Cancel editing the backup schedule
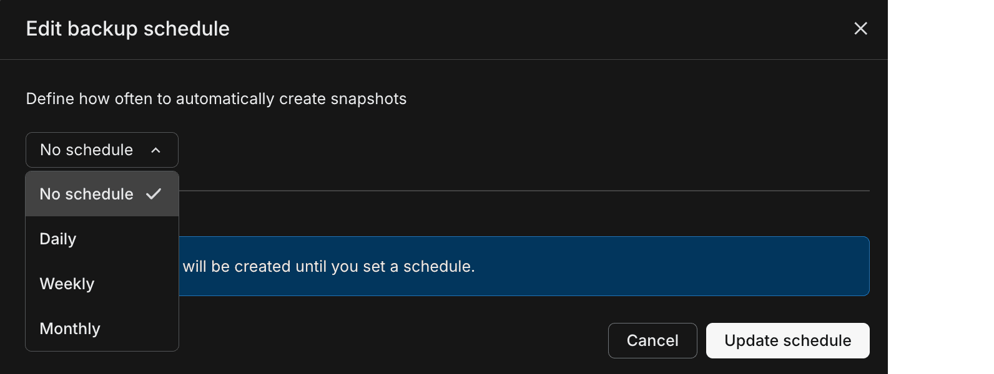The height and width of the screenshot is (374, 994). 652,340
